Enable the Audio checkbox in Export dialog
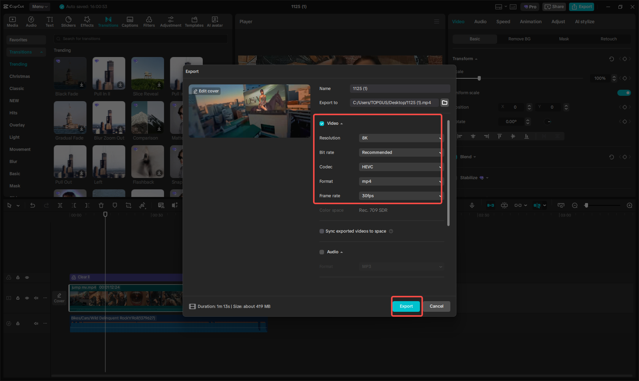This screenshot has width=639, height=381. [321, 252]
